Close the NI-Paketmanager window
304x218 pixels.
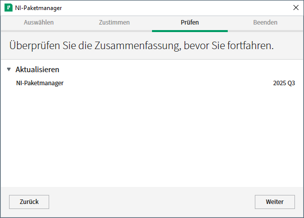pyautogui.click(x=295, y=8)
